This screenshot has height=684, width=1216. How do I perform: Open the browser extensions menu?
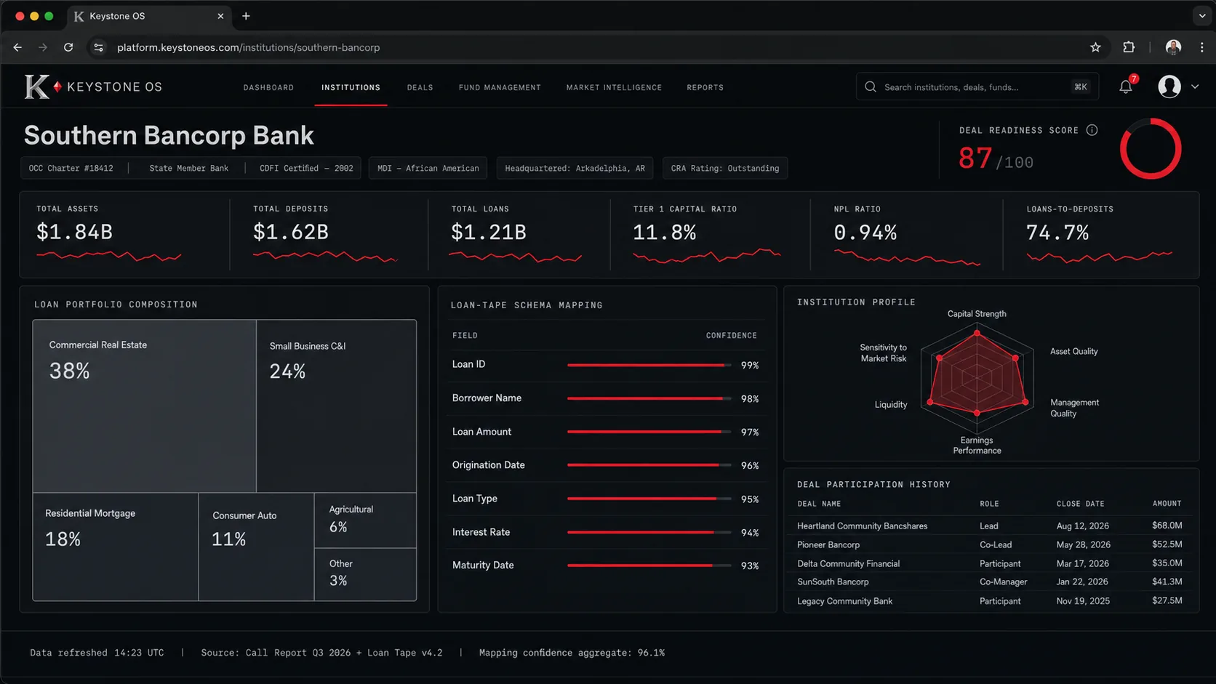(x=1129, y=47)
